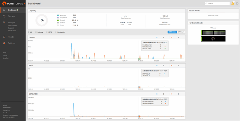This screenshot has height=121, width=240.
Task: Click the Dashboard icon in the sidebar
Action: (x=4, y=10)
